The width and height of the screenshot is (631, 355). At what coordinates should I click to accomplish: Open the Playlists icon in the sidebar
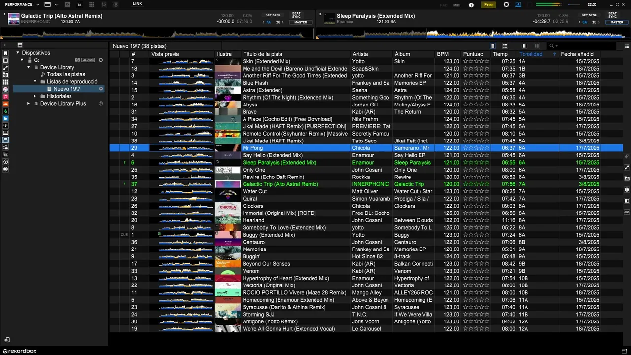pyautogui.click(x=5, y=60)
